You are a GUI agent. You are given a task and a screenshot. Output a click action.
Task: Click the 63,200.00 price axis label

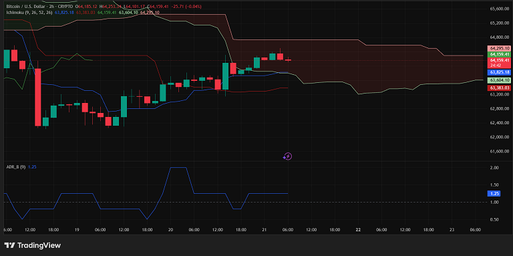coord(499,95)
